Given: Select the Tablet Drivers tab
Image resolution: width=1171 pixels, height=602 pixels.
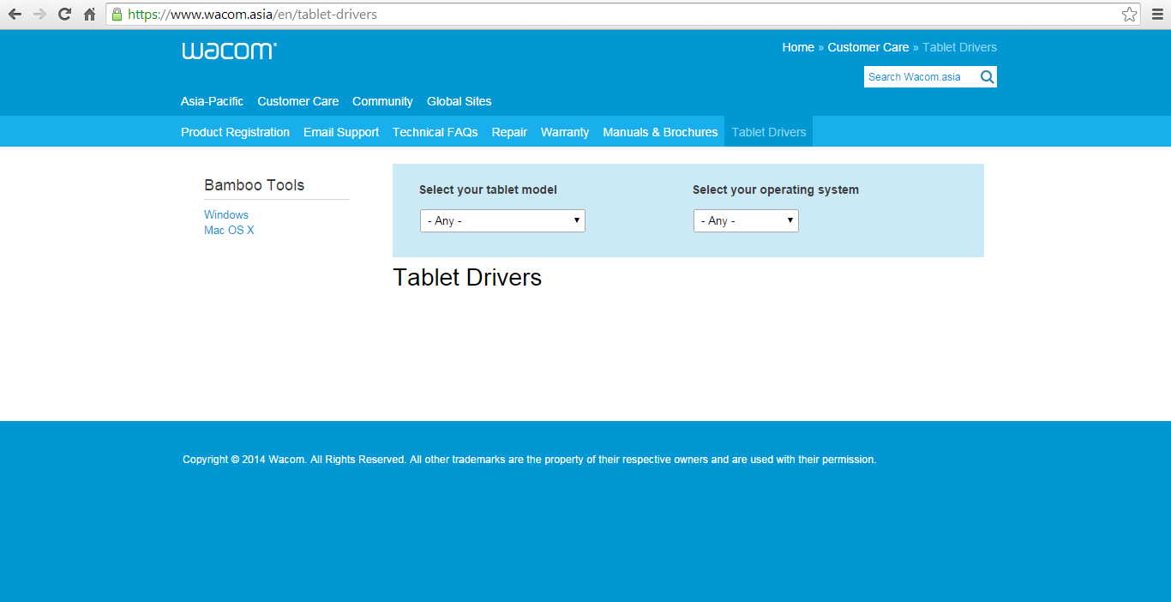Looking at the screenshot, I should 769,132.
